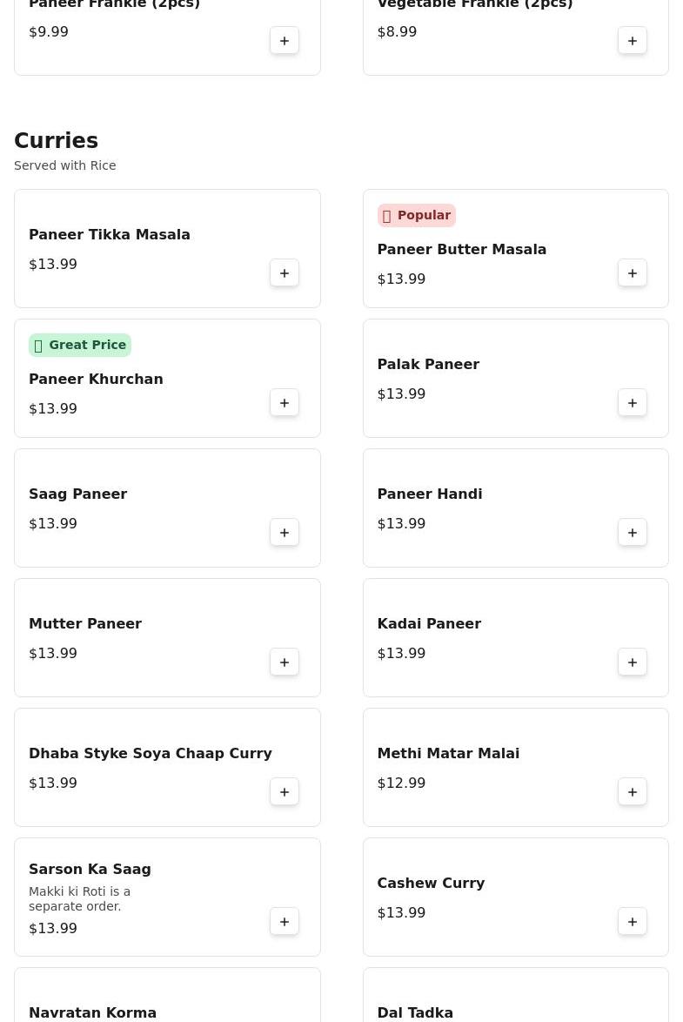This screenshot has height=1022, width=683.
Task: Add Palak Paneer using plus icon
Action: coord(633,403)
